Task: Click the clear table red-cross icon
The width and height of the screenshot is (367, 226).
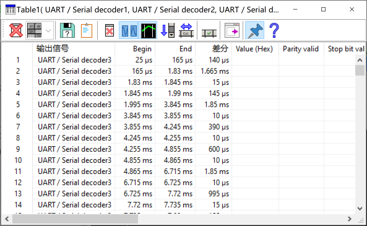Action: tap(109, 31)
